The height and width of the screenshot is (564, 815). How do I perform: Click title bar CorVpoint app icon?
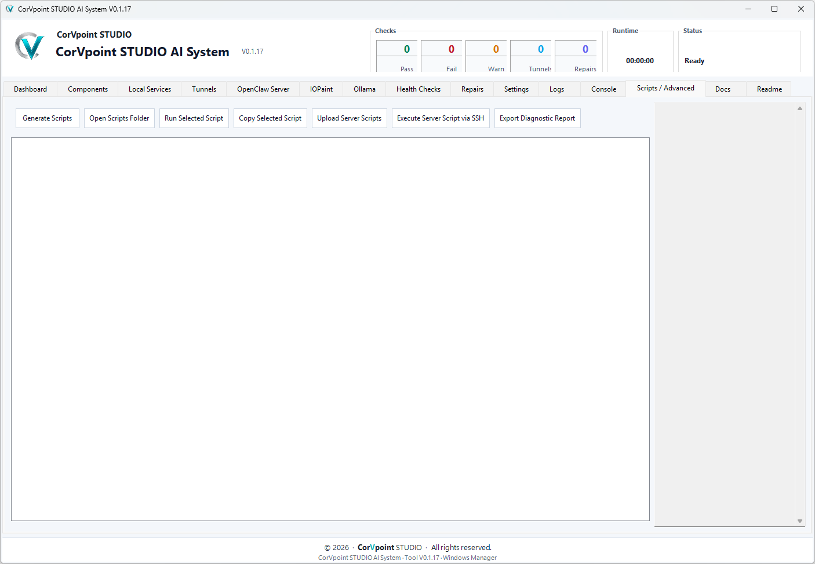(9, 9)
